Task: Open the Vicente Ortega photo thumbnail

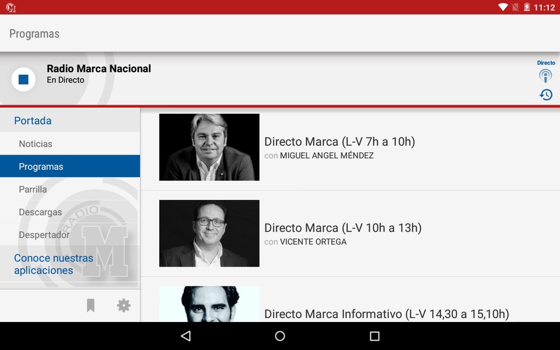Action: (209, 233)
